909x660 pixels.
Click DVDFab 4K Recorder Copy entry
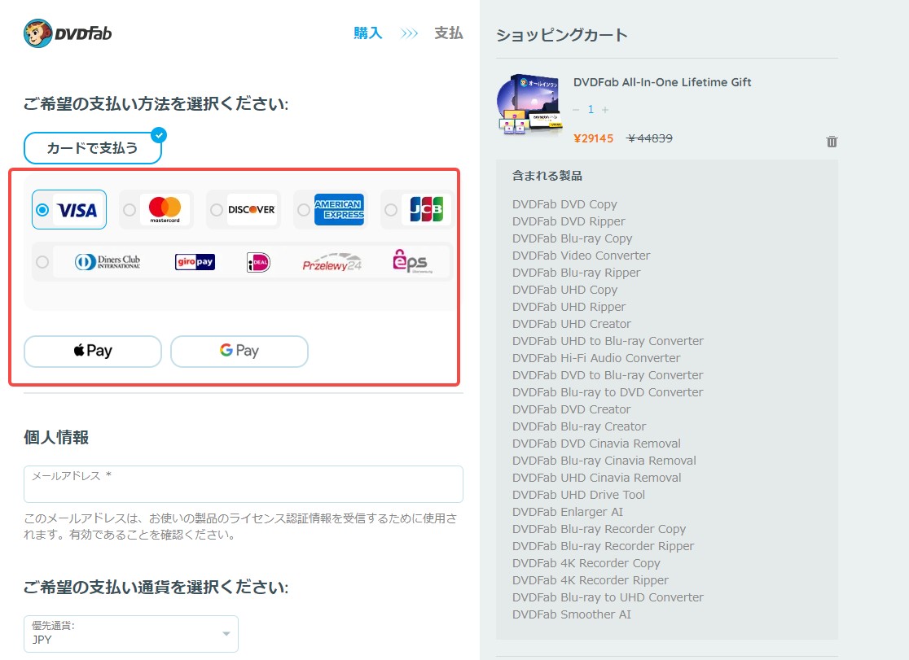[586, 563]
